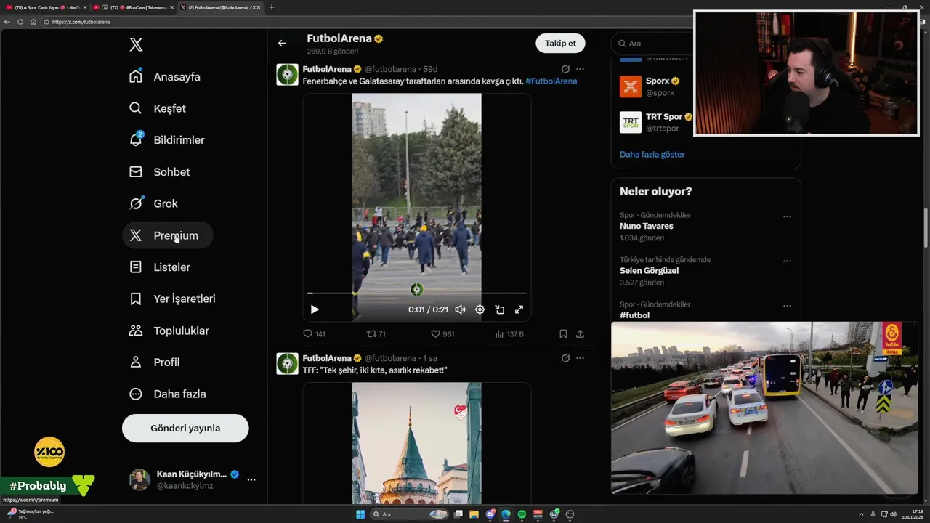Viewport: 930px width, 523px height.
Task: Open Bildirimler notifications
Action: 167,140
